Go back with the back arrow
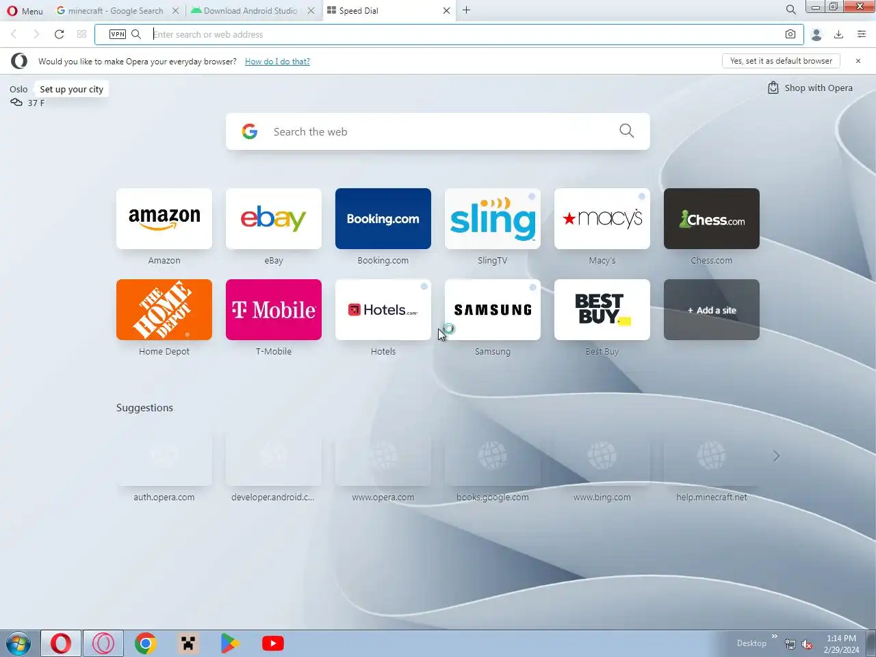 pos(14,34)
